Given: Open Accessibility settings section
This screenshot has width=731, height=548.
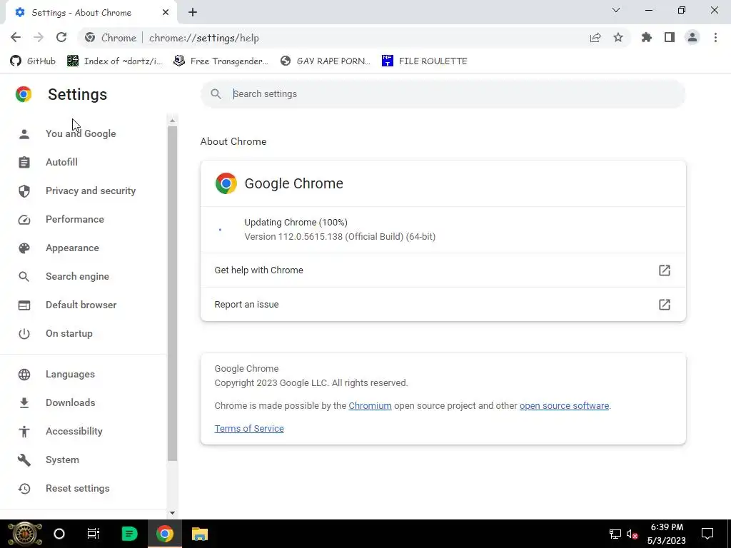Looking at the screenshot, I should (x=74, y=432).
